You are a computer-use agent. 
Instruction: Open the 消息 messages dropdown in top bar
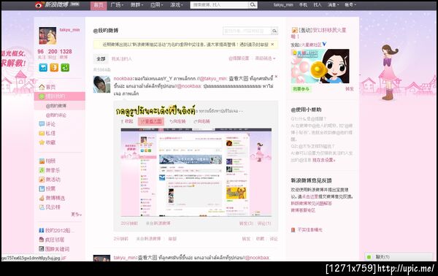tap(333, 5)
